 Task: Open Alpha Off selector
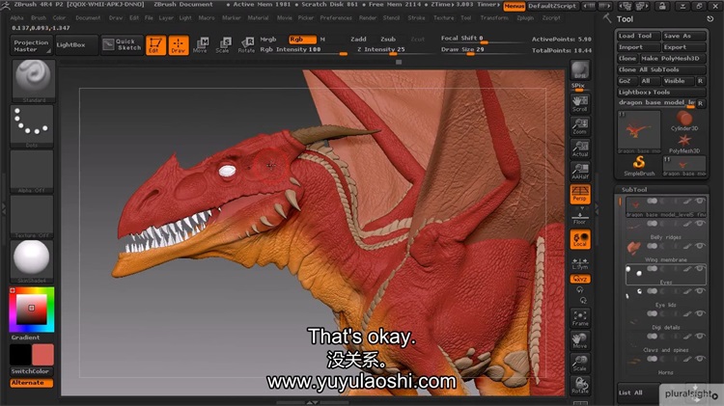coord(32,171)
